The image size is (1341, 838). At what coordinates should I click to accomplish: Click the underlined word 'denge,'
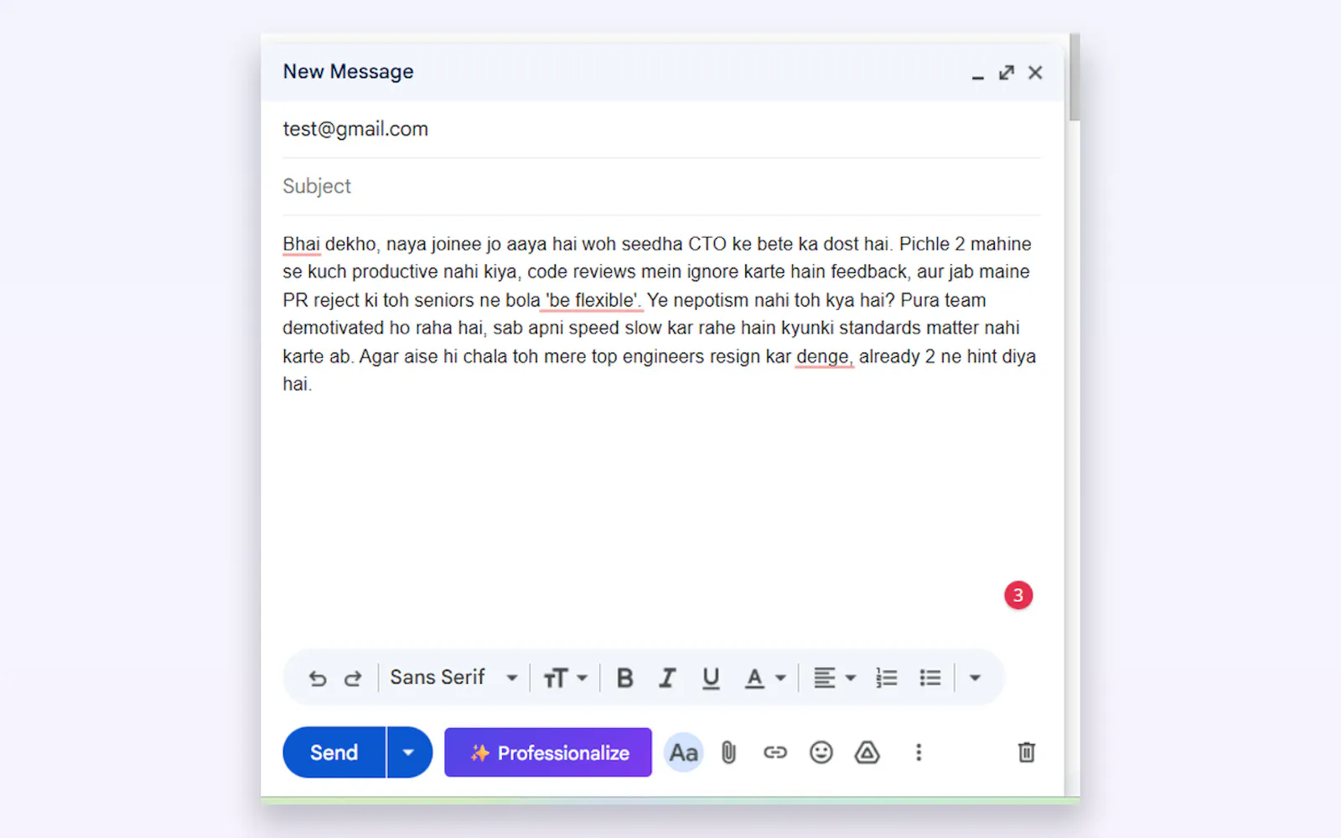click(x=824, y=356)
